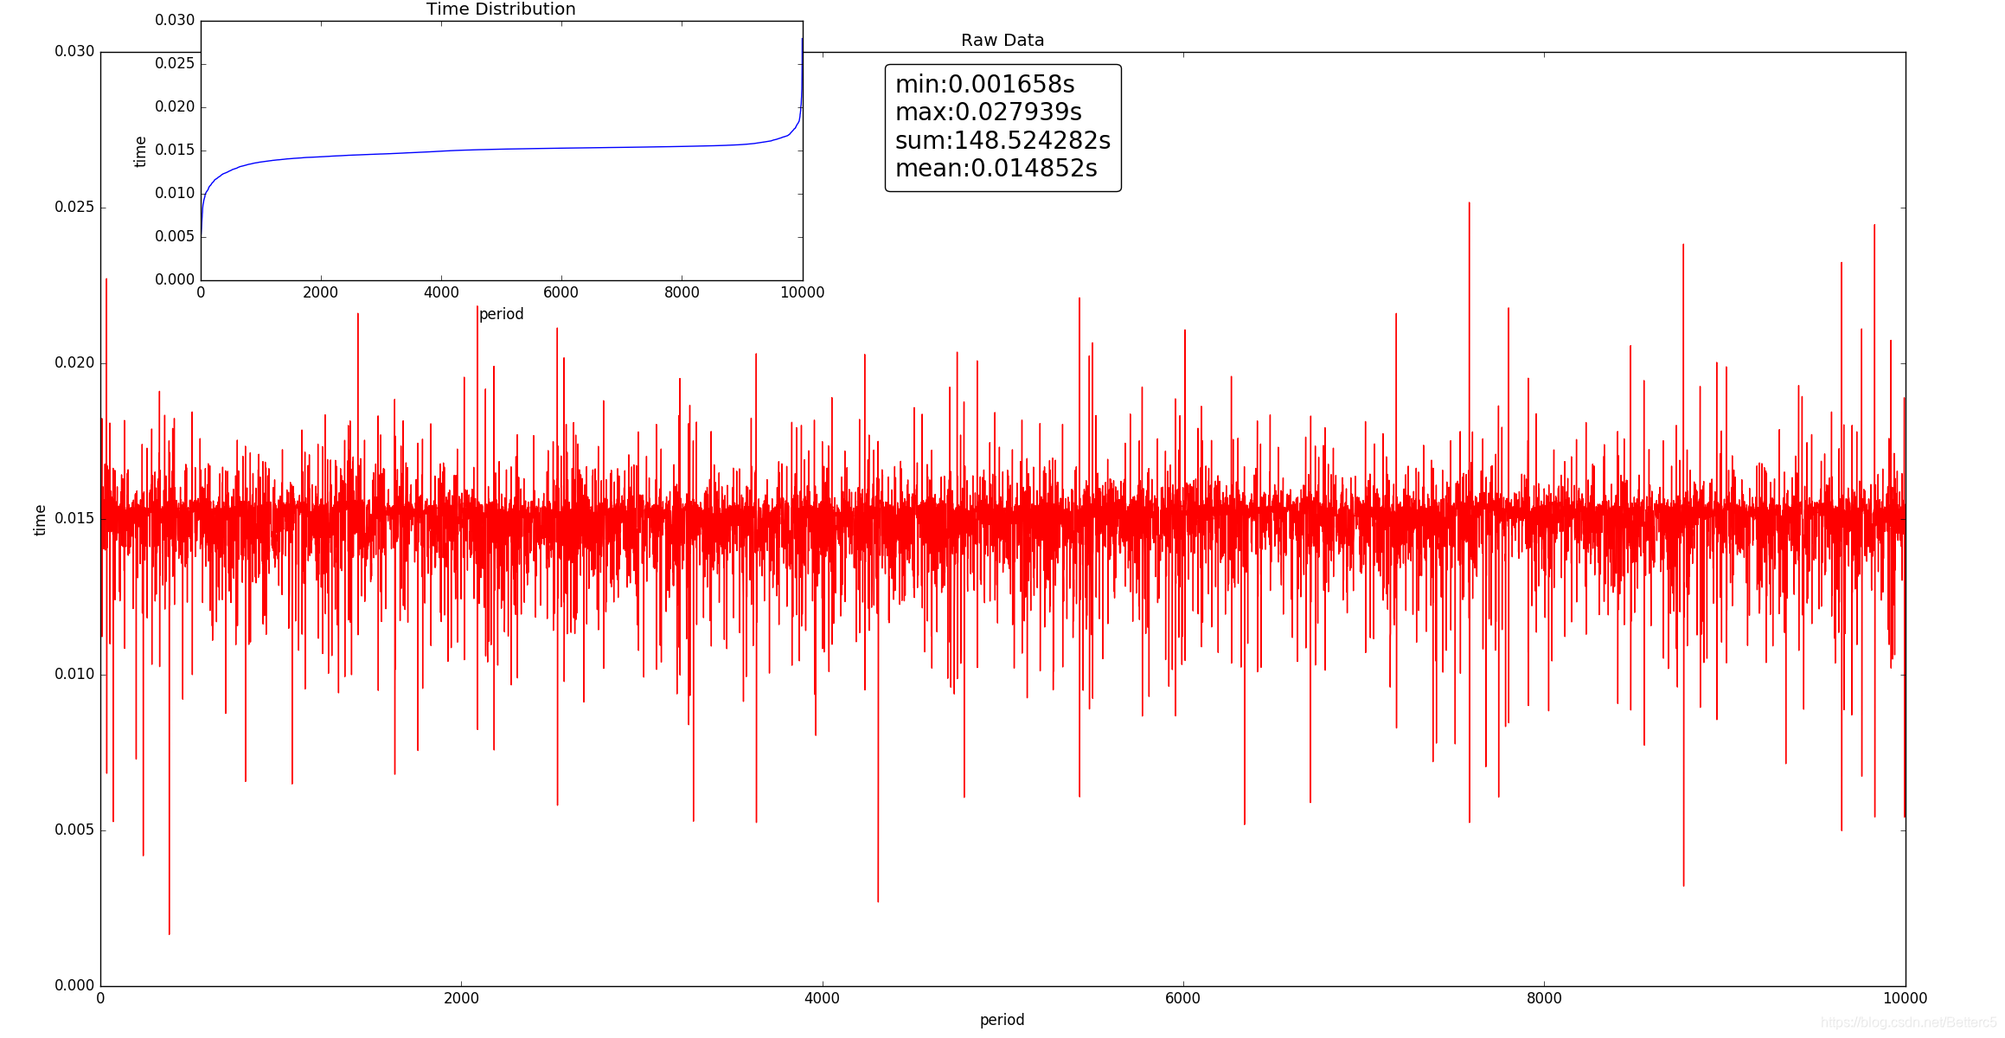This screenshot has height=1038, width=2005.
Task: Click the main plot 'period' x-axis label
Action: coord(1002,1020)
